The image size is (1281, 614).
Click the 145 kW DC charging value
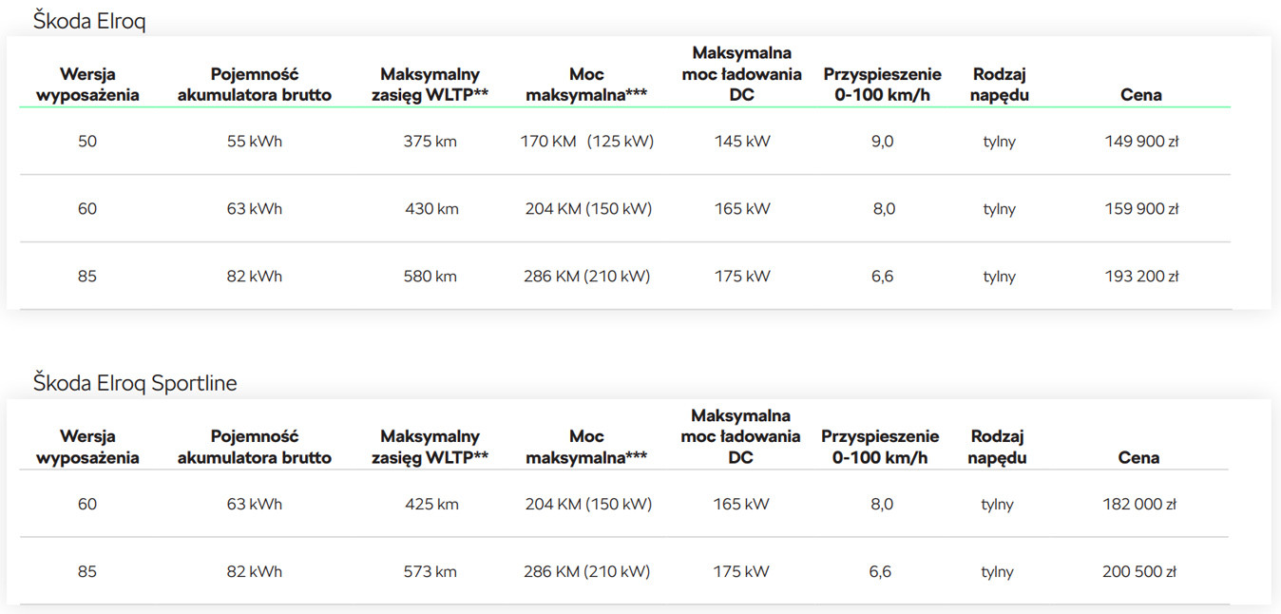click(742, 142)
